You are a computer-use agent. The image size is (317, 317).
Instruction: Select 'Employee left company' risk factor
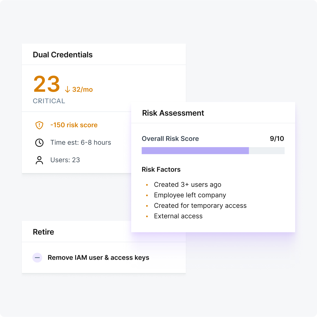pyautogui.click(x=190, y=195)
